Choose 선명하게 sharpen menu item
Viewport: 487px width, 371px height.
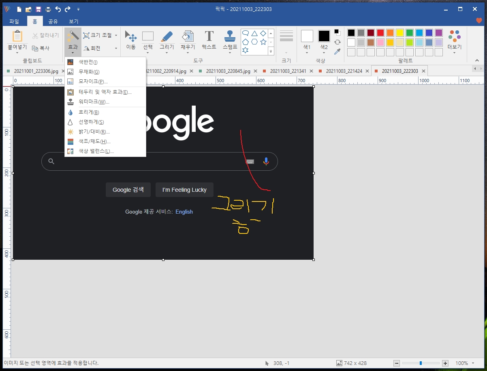click(x=105, y=122)
